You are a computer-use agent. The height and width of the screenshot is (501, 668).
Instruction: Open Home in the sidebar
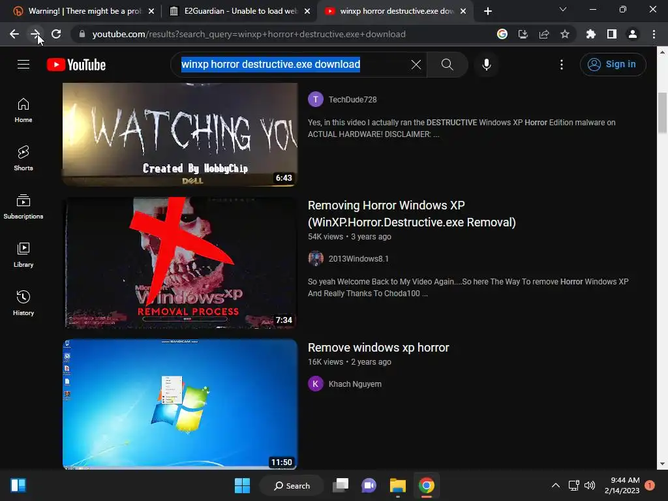pos(23,110)
